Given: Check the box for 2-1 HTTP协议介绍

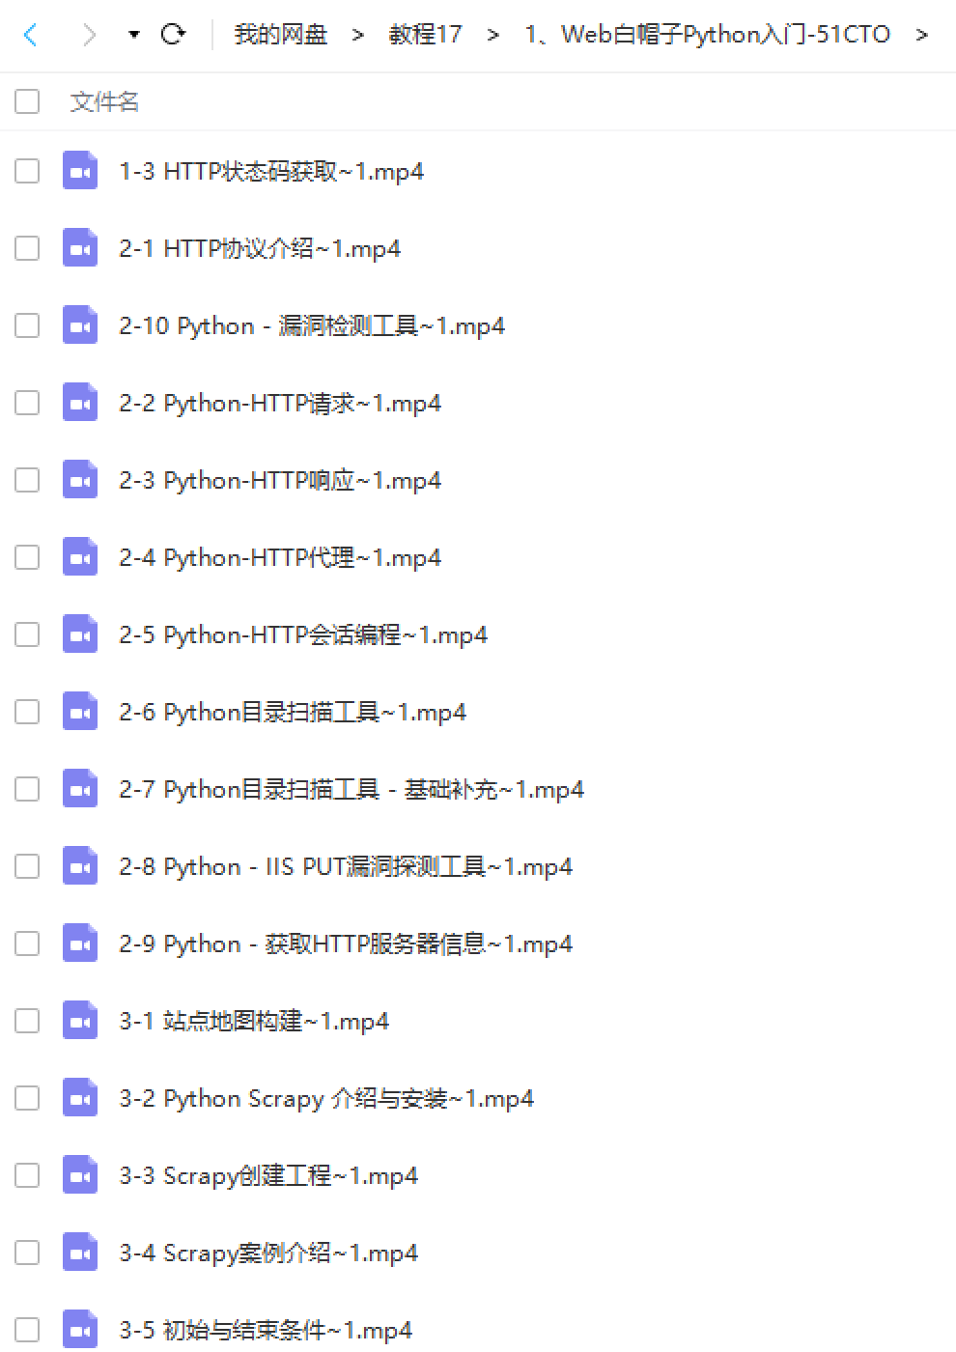Looking at the screenshot, I should click(x=27, y=248).
